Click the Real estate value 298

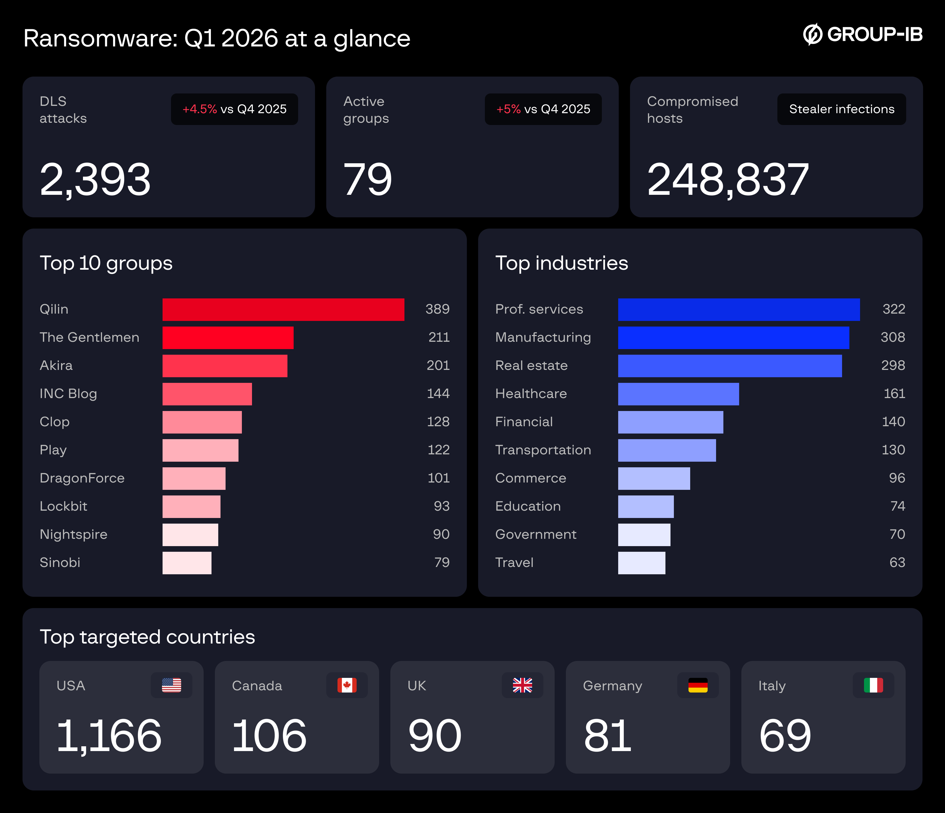coord(893,366)
